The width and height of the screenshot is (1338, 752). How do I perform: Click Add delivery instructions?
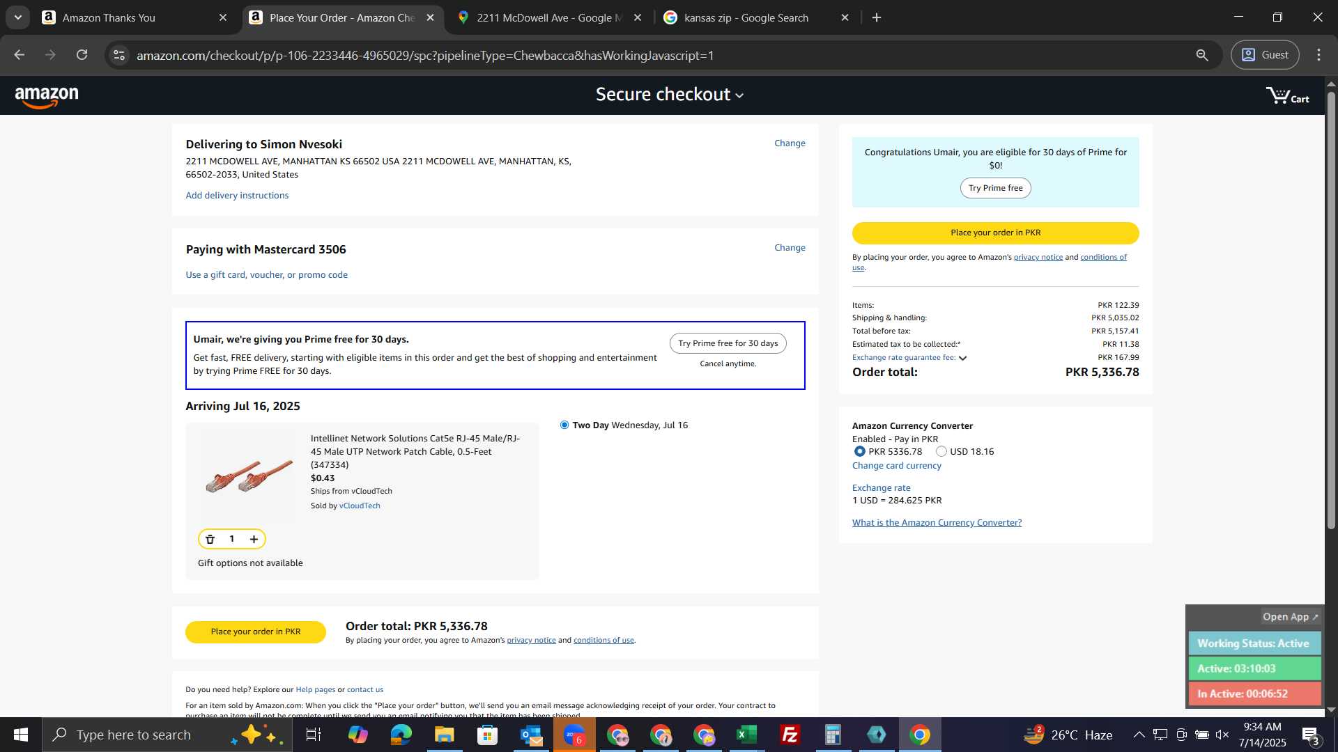tap(237, 196)
